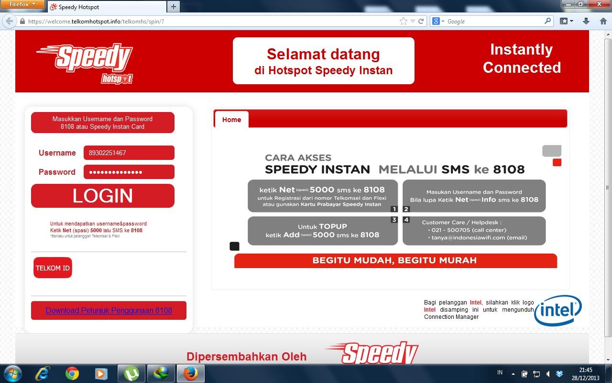Click the Speedy hotspot logo
This screenshot has width=612, height=383.
point(85,63)
